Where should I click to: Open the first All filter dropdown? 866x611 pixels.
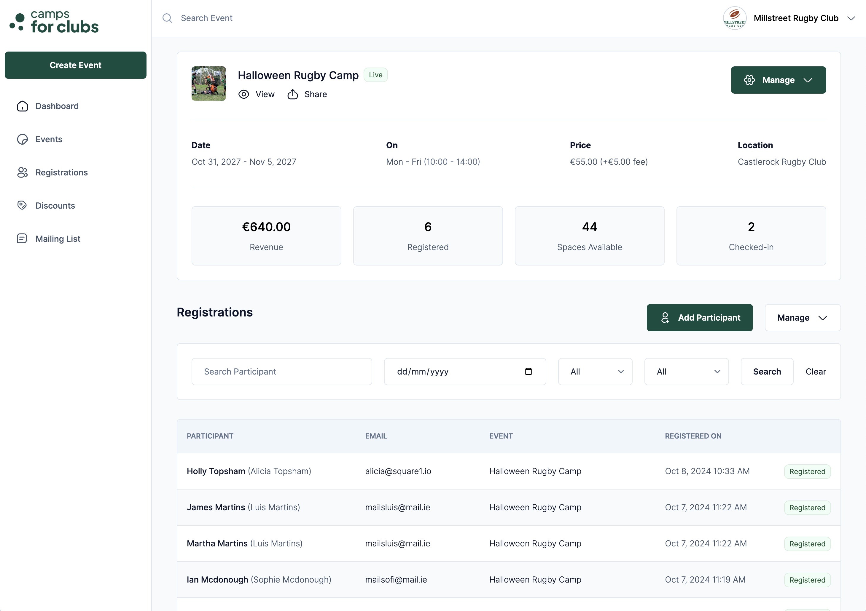[x=595, y=371]
